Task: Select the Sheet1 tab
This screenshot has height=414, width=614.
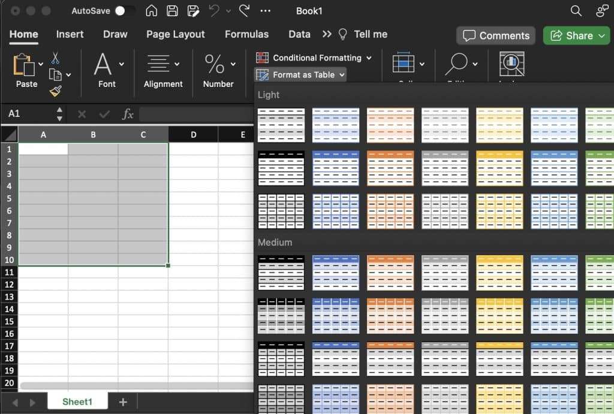Action: click(78, 401)
